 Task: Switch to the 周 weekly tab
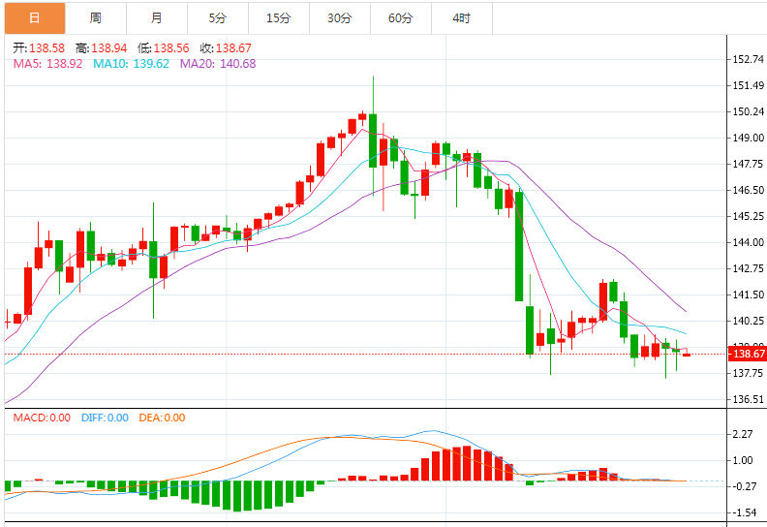(96, 18)
